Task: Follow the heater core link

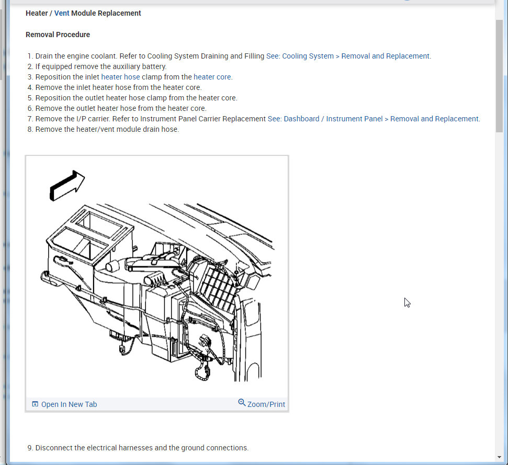Action: pos(212,77)
